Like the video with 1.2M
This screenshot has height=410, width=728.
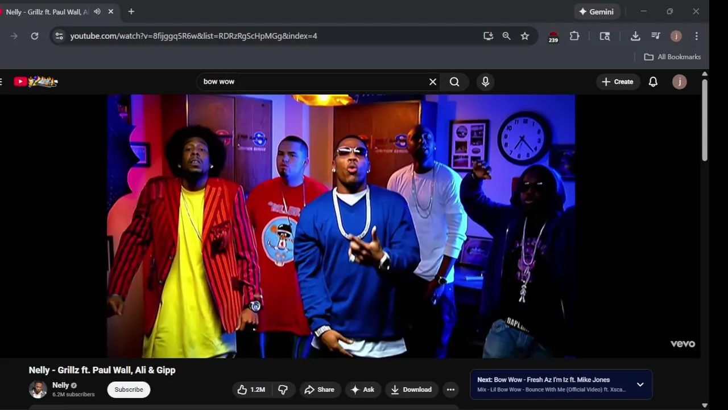251,389
